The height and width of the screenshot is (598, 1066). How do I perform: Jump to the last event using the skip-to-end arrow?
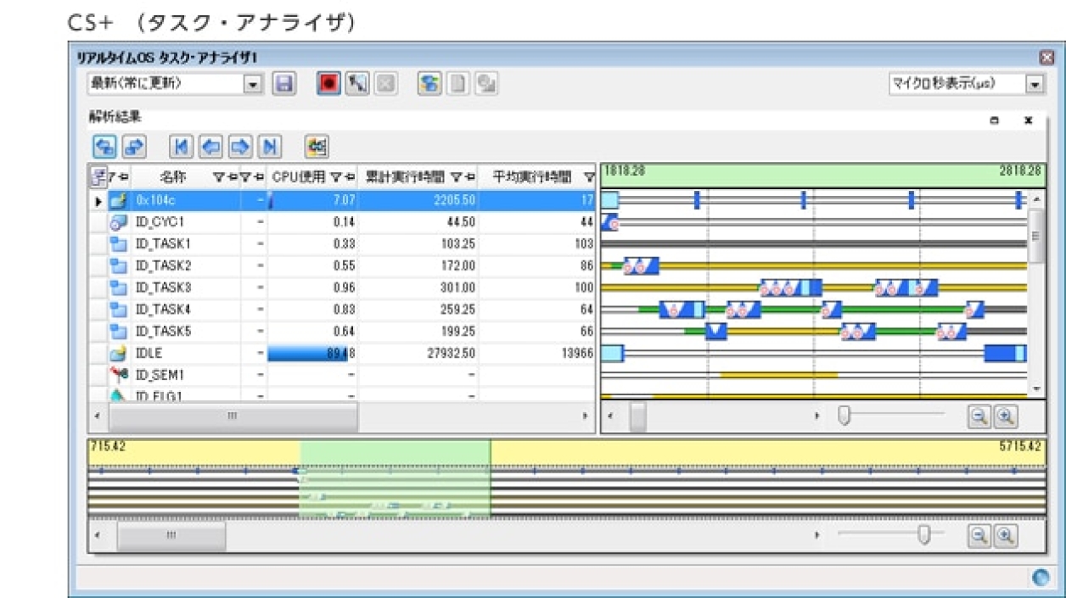pyautogui.click(x=270, y=147)
